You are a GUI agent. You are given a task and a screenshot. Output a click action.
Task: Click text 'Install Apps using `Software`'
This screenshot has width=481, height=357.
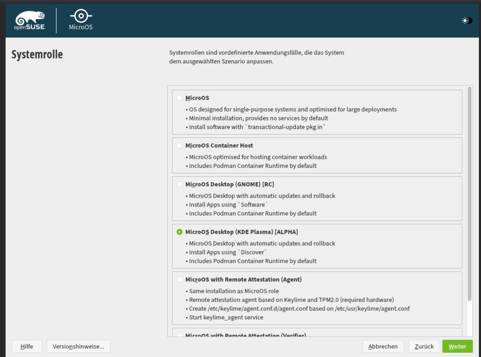click(x=228, y=205)
